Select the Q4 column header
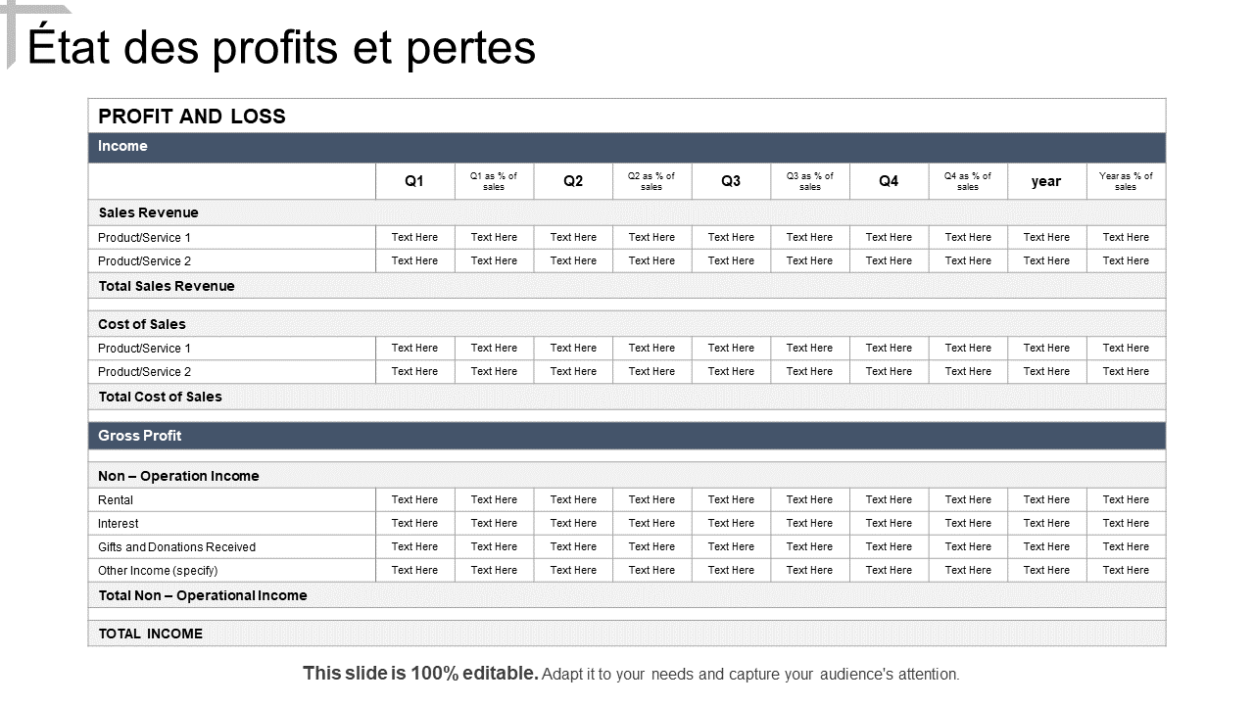The image size is (1254, 705). pyautogui.click(x=889, y=181)
